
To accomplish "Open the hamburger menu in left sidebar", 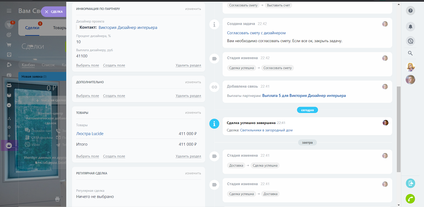I will 9,11.
